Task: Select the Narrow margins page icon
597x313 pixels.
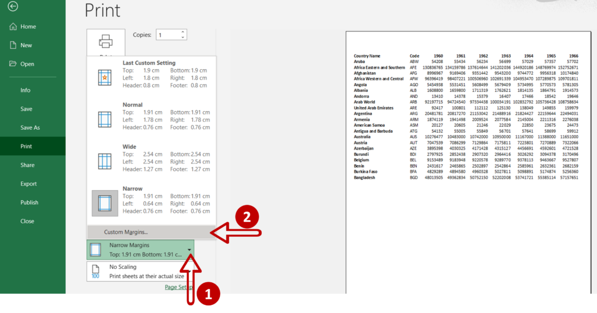Action: [105, 203]
